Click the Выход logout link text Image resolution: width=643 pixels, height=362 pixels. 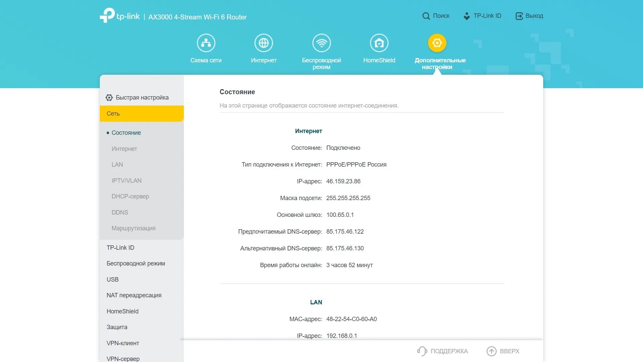(534, 16)
